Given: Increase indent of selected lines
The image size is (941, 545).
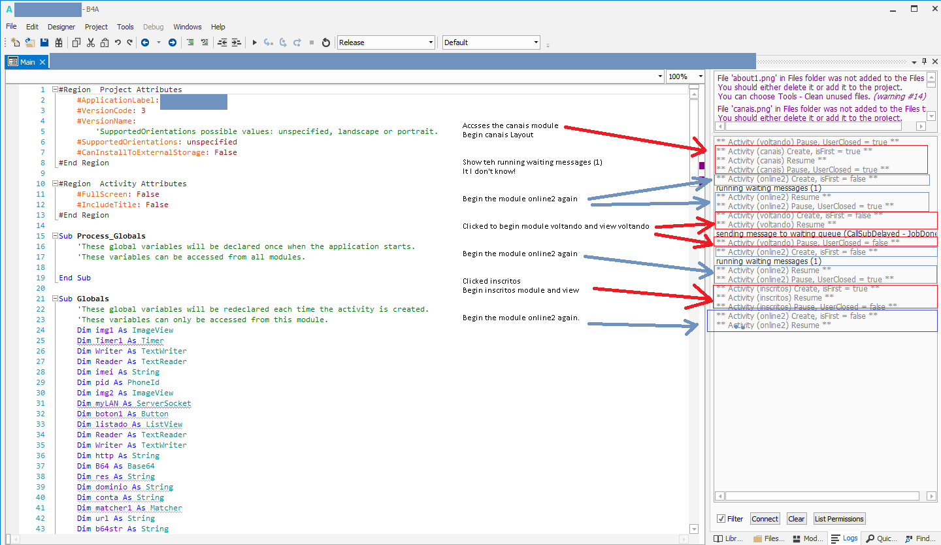Looking at the screenshot, I should coord(237,42).
